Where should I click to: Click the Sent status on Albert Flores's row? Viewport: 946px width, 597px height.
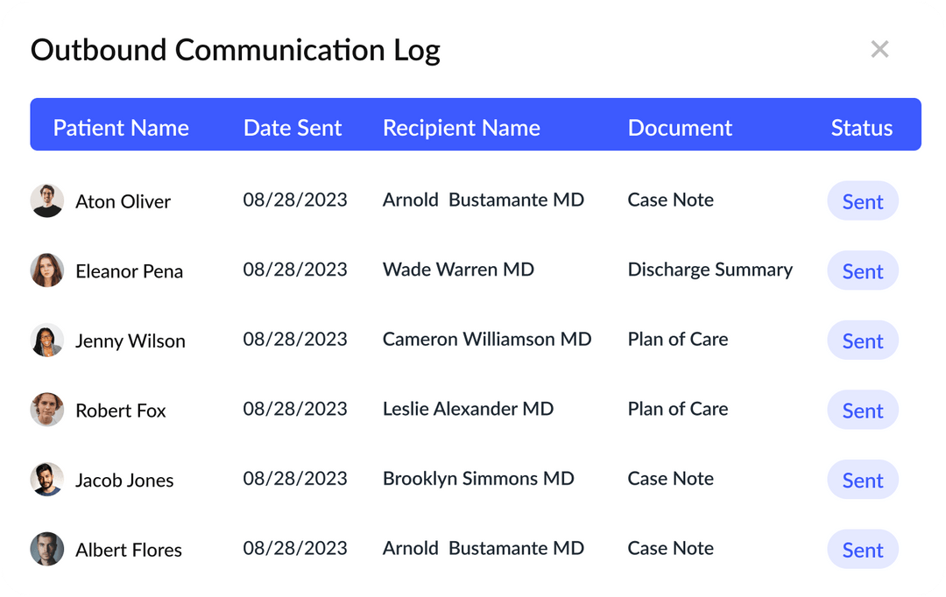pos(862,549)
